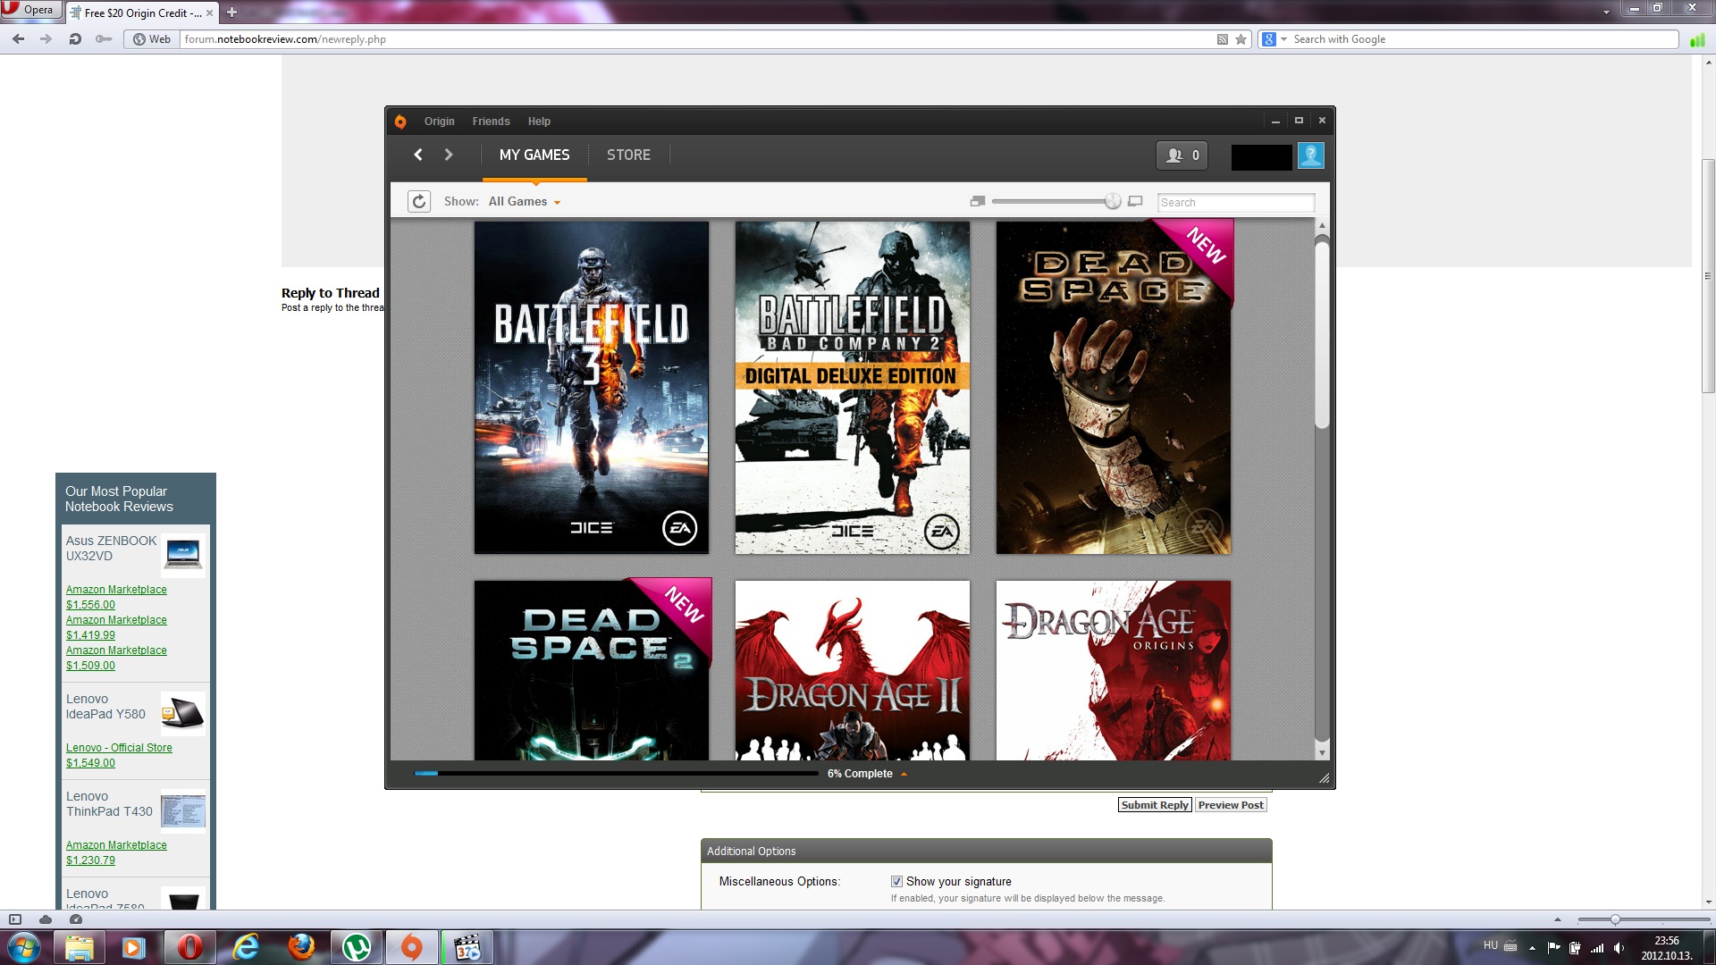The height and width of the screenshot is (965, 1716).
Task: Open Opera closed tabs dropdown arrow
Action: coord(1606,13)
